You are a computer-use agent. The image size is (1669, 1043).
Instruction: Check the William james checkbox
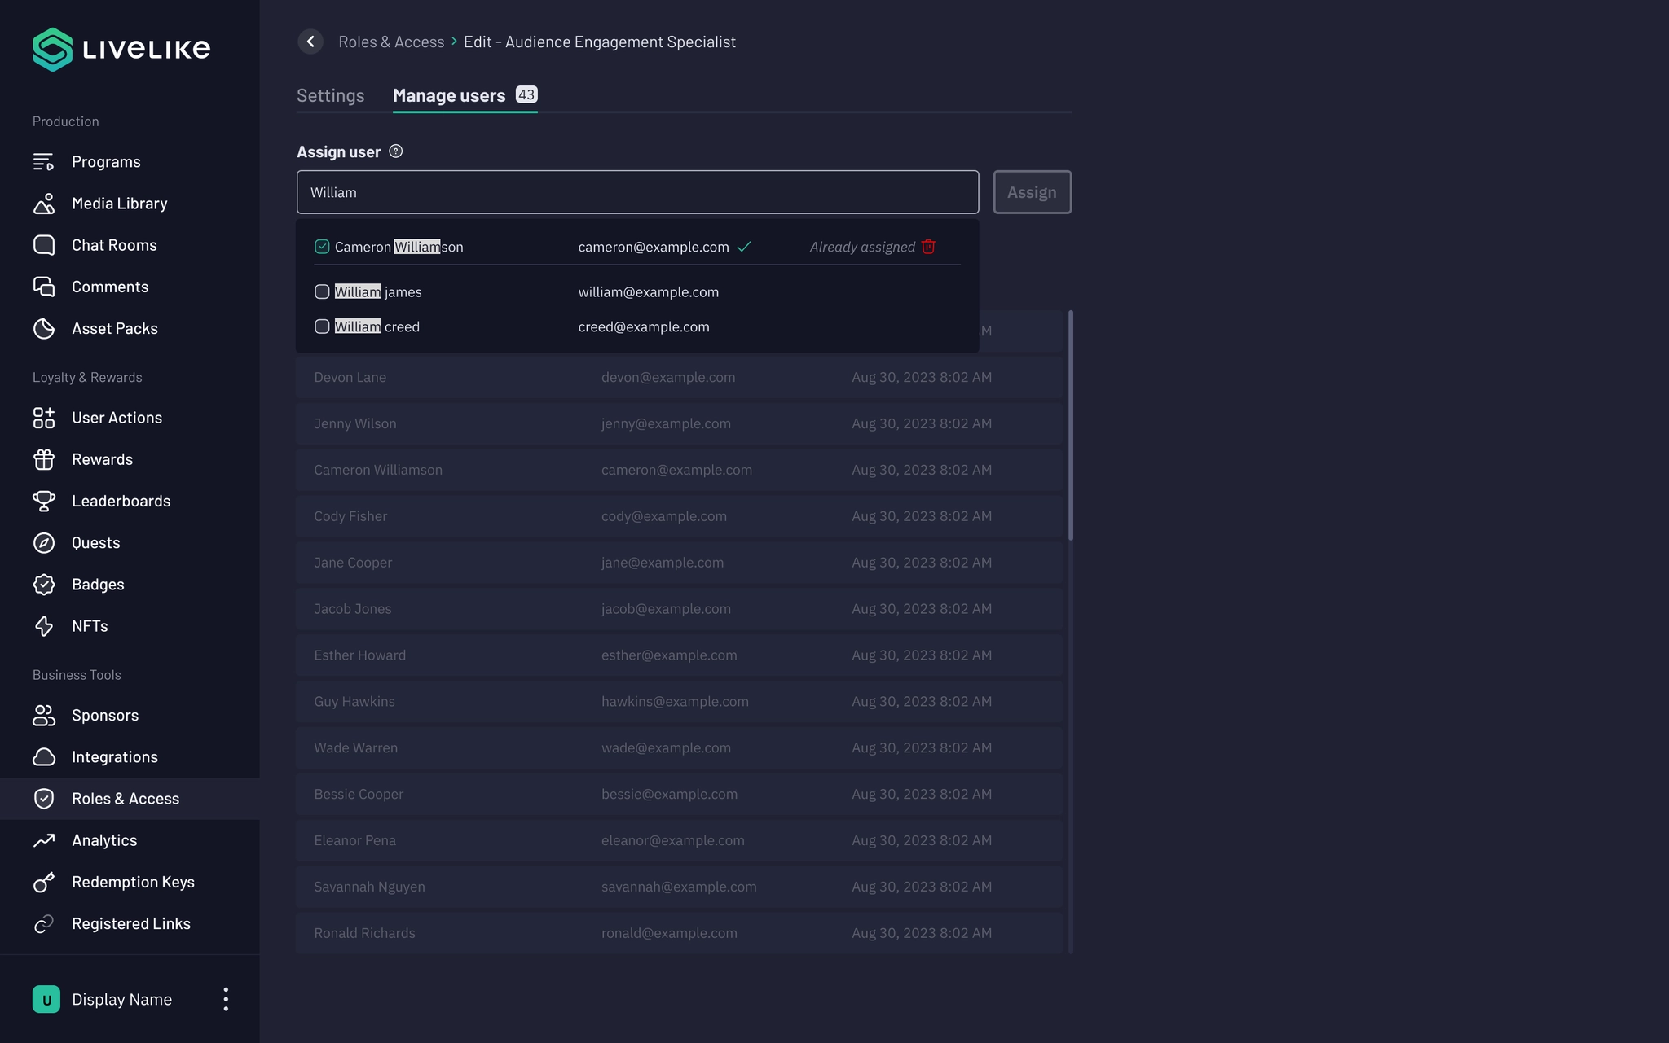click(322, 291)
